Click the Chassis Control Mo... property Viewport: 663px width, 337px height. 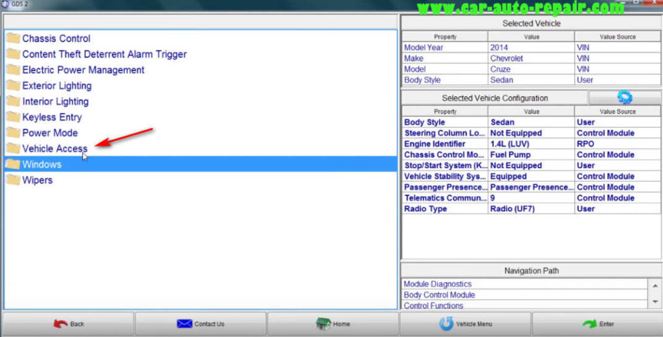click(445, 155)
